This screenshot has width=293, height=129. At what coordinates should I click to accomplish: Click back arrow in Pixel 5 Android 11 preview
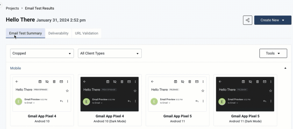point(153,81)
